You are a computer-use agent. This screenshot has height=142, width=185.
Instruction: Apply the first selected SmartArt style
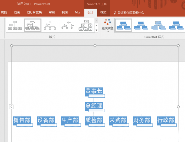tap(123, 25)
